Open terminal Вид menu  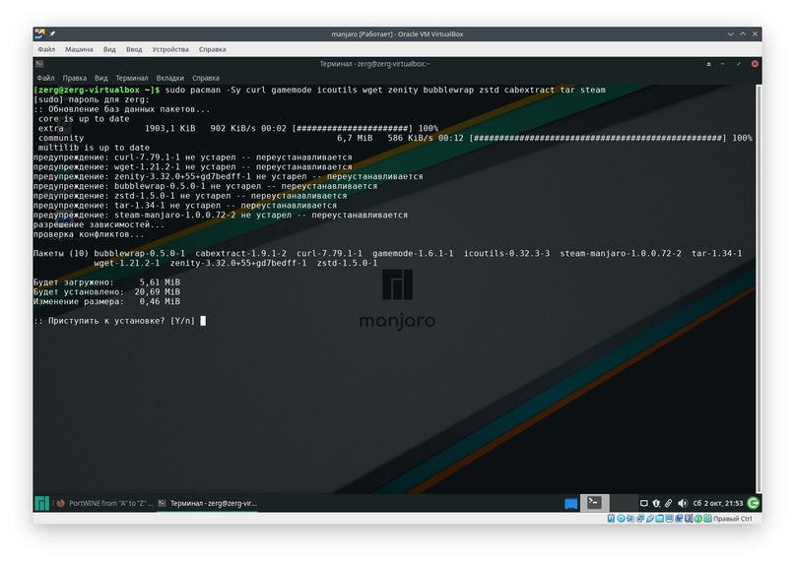pos(100,78)
